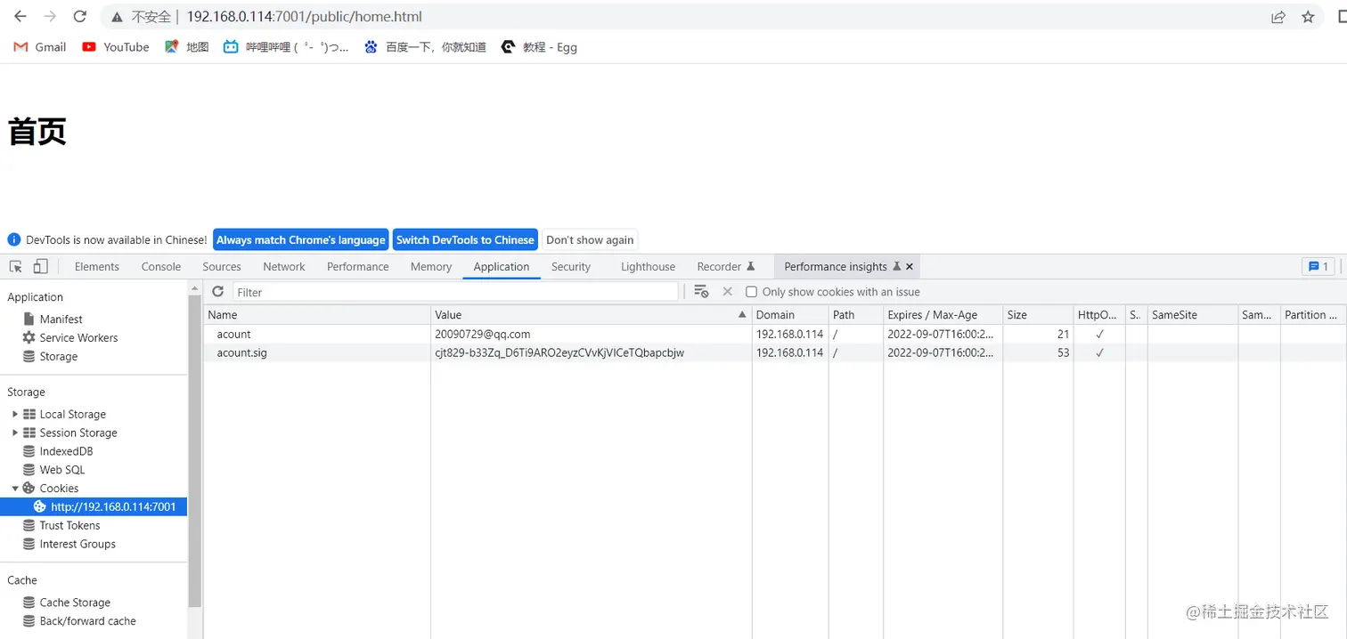
Task: Open the 地图 bookmark
Action: [x=187, y=47]
